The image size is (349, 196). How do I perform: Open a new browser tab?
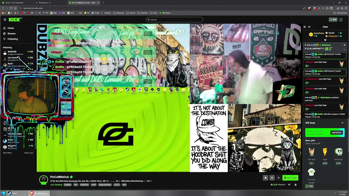[x=103, y=3]
